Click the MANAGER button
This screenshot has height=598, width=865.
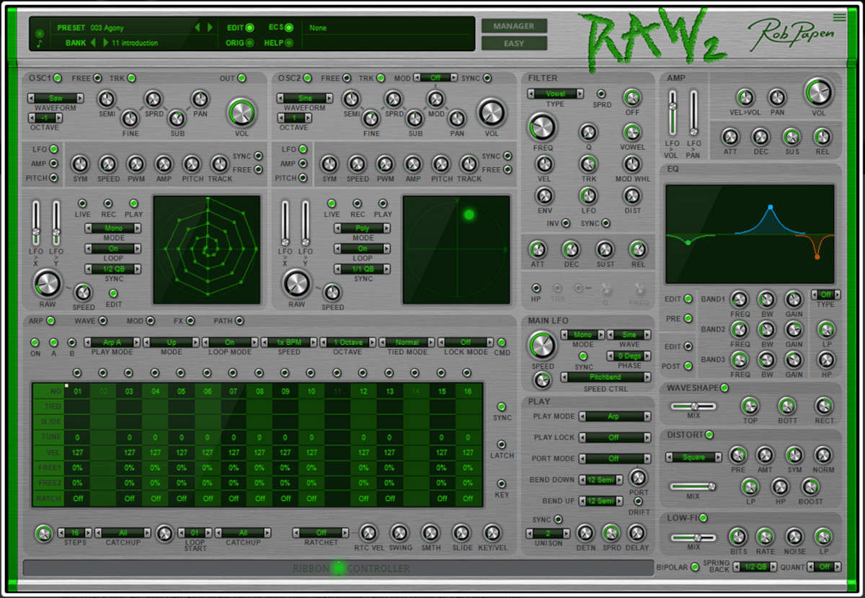click(514, 27)
